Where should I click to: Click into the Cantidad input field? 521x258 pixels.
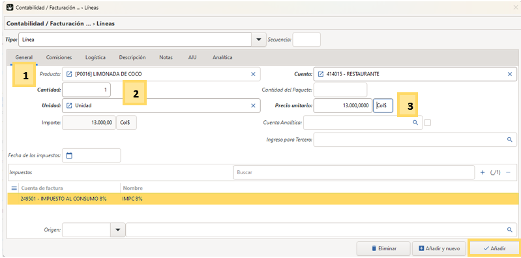pyautogui.click(x=86, y=90)
